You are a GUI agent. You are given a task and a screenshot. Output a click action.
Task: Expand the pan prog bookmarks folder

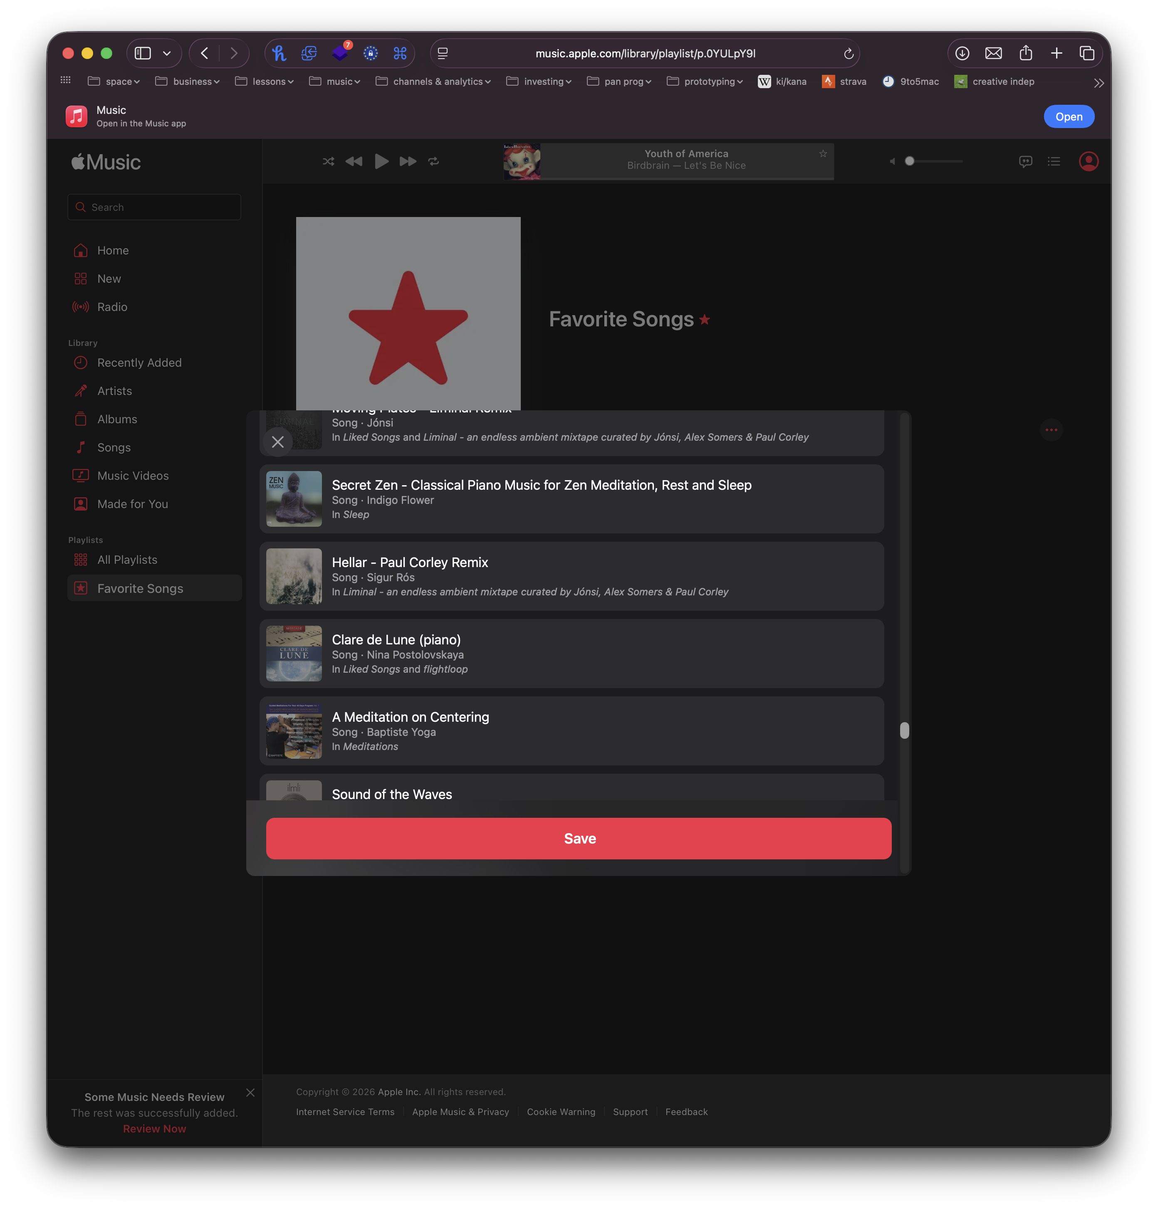click(x=619, y=81)
